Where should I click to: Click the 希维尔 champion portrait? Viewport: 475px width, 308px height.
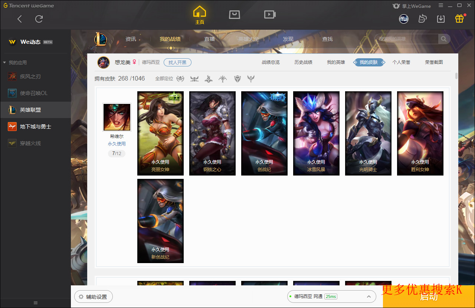click(x=117, y=117)
